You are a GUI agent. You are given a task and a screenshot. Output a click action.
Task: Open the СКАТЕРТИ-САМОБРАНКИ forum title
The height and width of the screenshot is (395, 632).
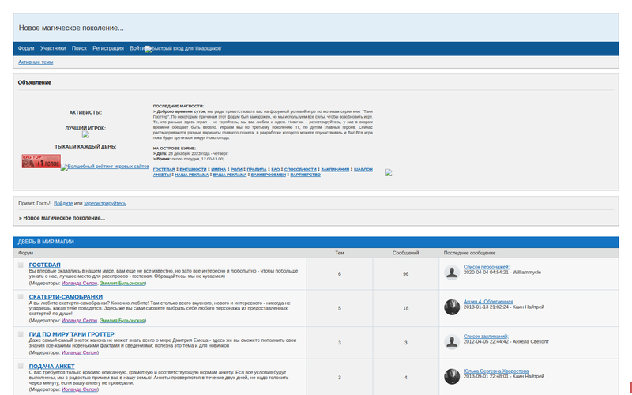pyautogui.click(x=66, y=297)
